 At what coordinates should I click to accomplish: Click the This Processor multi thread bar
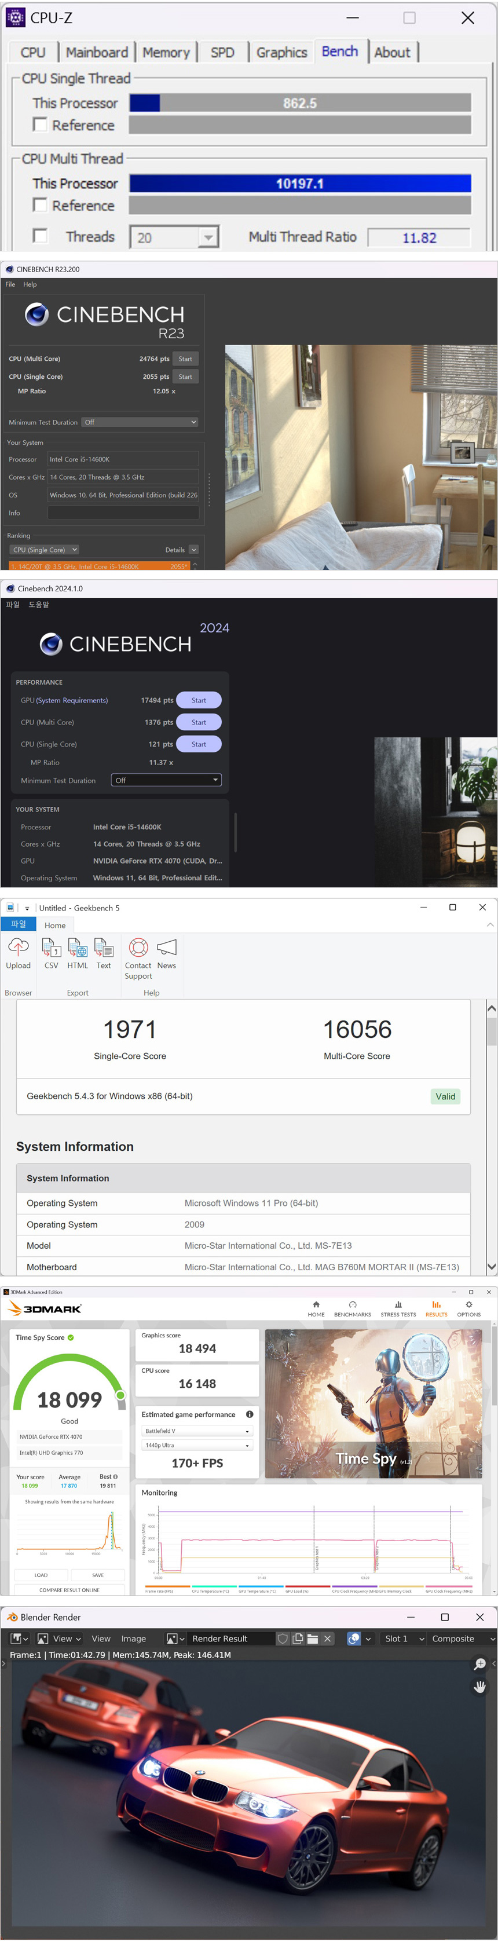click(x=300, y=183)
